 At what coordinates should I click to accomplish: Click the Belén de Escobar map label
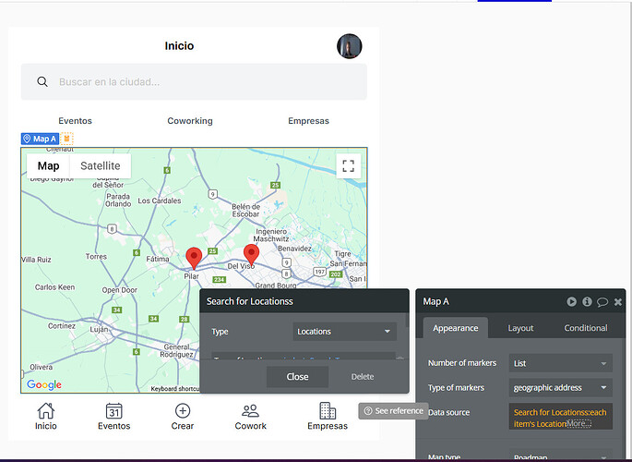point(245,211)
